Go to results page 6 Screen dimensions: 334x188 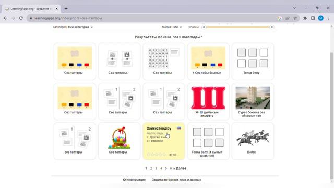pos(171,168)
